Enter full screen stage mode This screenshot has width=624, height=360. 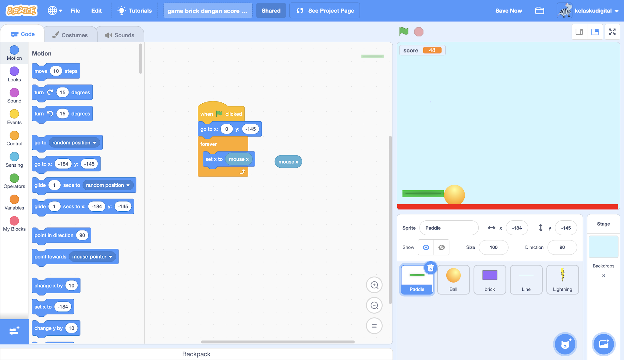click(612, 32)
